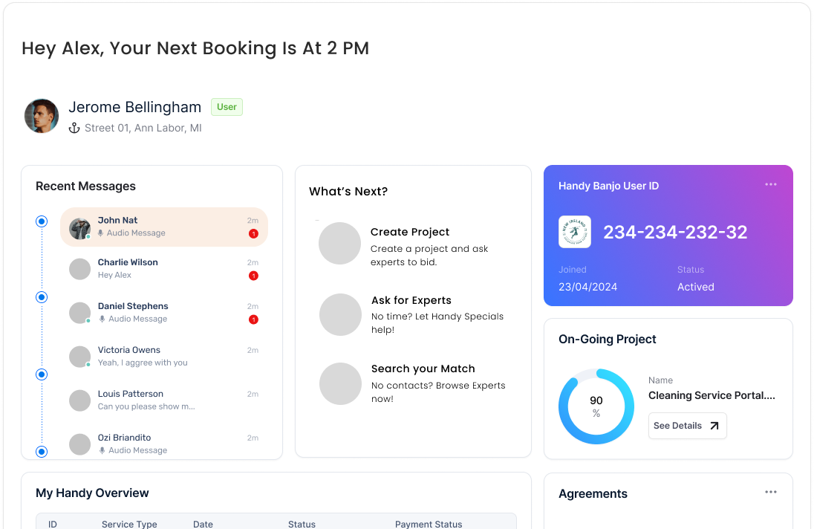
Task: Click the address Street 01, Ann Labor, MI
Action: (x=143, y=129)
